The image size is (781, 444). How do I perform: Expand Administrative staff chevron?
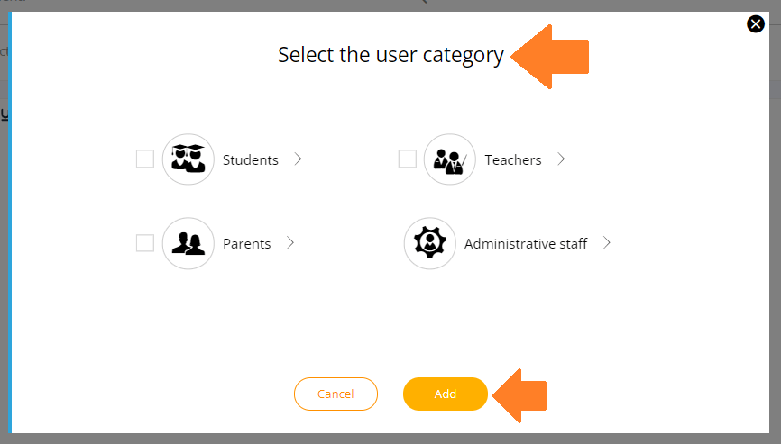coord(606,243)
